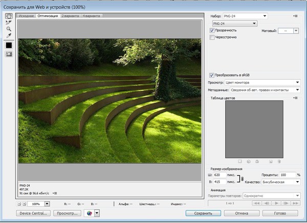Image resolution: width=307 pixels, height=223 pixels.
Task: Click the Сохранить button
Action: click(203, 213)
